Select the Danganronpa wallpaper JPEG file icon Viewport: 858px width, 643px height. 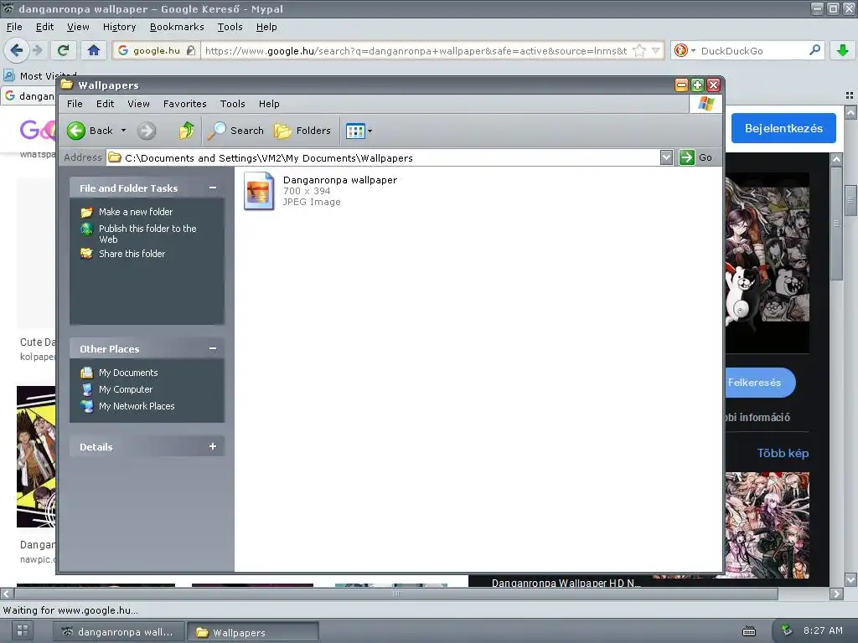tap(259, 191)
